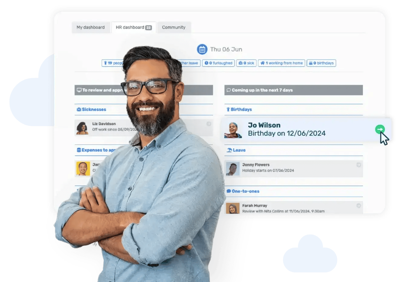Click the arrow icon on Farah Murray row
406x282 pixels.
tap(358, 206)
